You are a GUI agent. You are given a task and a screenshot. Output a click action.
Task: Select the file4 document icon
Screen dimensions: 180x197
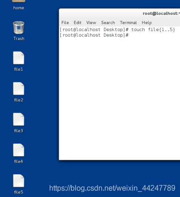(x=19, y=150)
